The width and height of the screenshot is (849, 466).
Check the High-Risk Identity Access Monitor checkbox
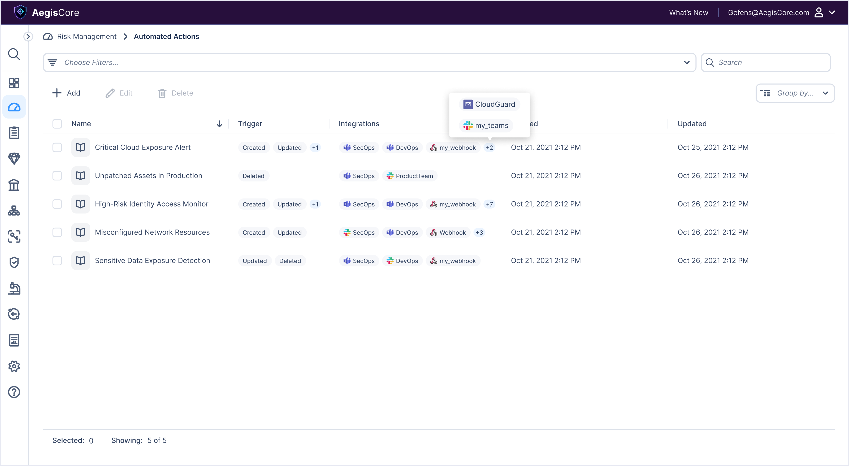click(x=57, y=204)
